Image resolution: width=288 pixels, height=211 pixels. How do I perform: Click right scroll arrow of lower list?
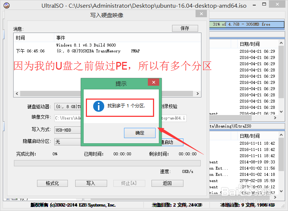tap(275, 197)
